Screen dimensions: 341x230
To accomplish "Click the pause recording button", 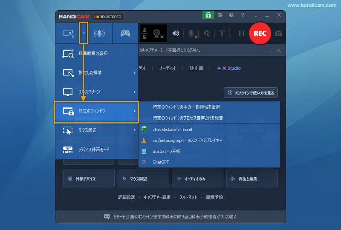I will (x=241, y=33).
